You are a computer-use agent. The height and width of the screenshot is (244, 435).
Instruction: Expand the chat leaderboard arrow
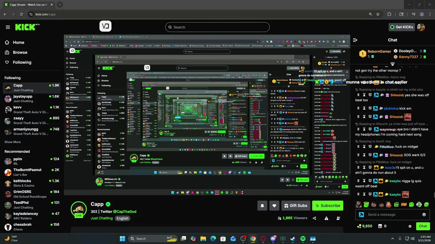pyautogui.click(x=393, y=64)
